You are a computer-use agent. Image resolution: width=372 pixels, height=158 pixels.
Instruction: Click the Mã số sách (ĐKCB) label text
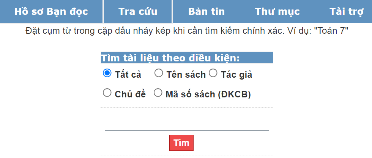pos(208,94)
